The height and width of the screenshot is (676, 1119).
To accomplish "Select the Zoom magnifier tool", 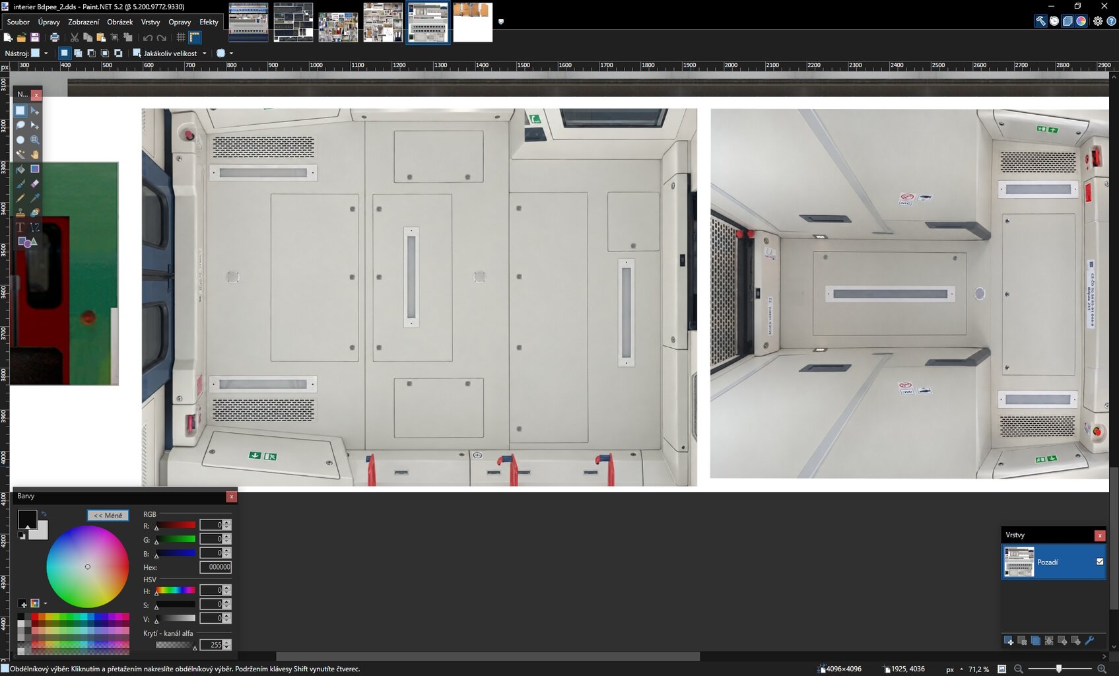I will (x=35, y=140).
